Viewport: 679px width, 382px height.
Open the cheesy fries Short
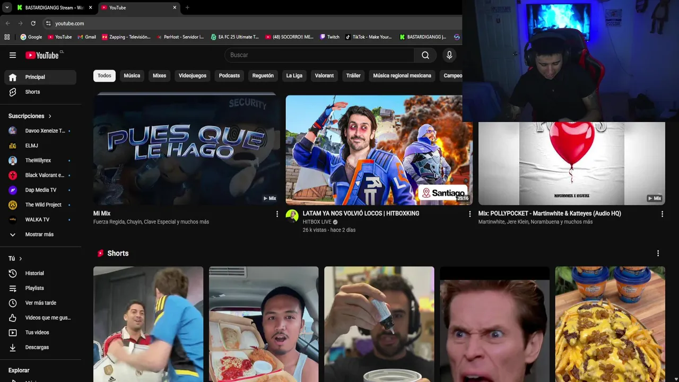pos(610,324)
